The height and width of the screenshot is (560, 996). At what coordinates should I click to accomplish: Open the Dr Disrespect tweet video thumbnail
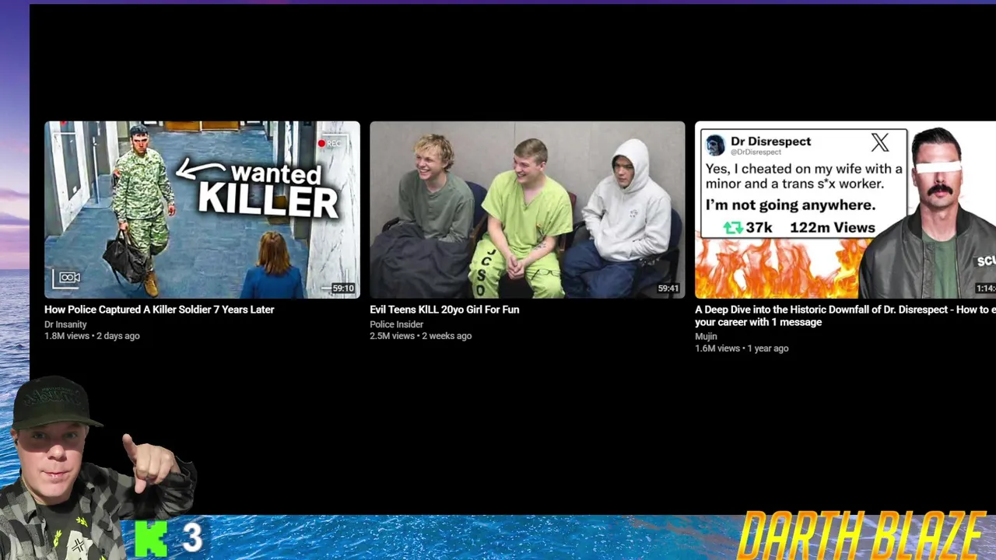[x=845, y=209]
